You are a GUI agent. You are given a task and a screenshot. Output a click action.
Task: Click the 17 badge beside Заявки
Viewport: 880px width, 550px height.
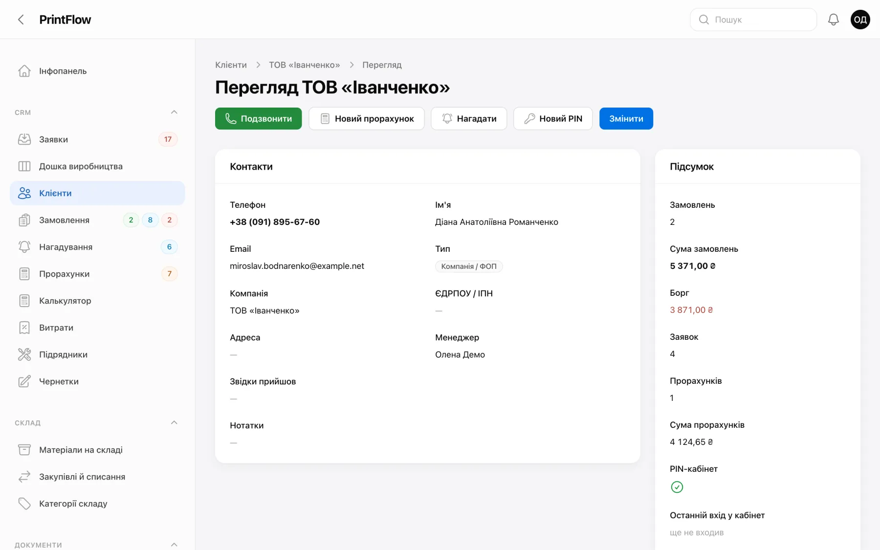168,139
